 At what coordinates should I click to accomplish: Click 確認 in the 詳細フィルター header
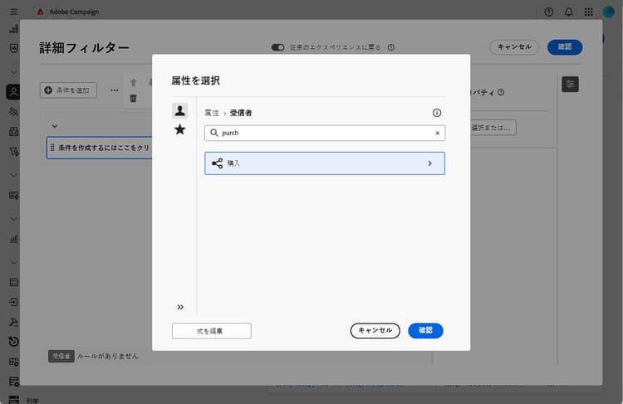pos(565,46)
